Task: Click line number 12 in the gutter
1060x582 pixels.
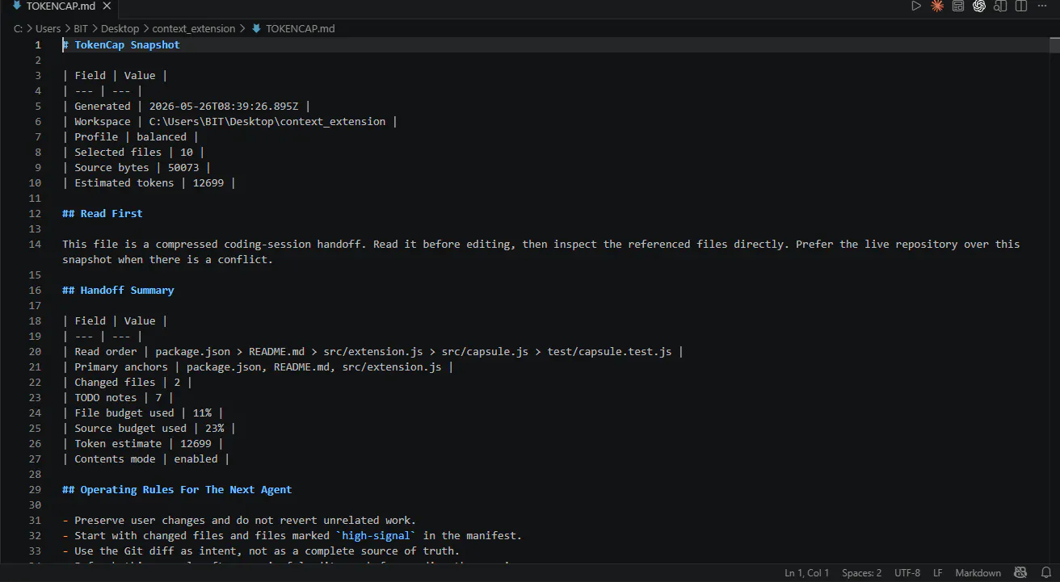Action: (35, 214)
